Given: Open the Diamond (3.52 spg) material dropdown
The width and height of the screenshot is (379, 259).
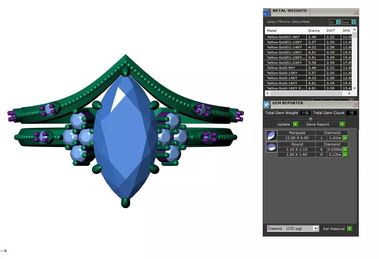Looking at the screenshot, I should pyautogui.click(x=316, y=229).
